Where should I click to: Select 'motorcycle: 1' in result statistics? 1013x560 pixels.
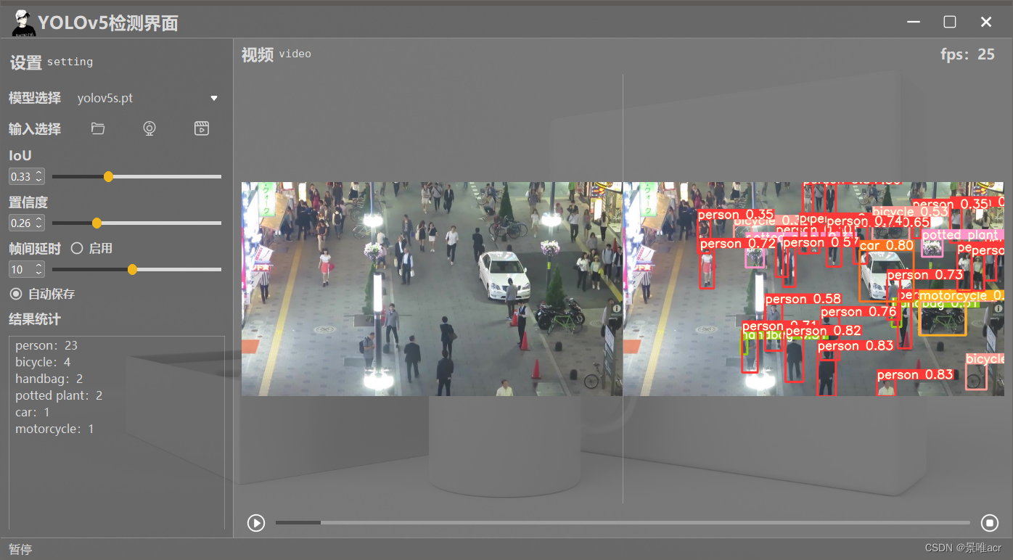54,429
